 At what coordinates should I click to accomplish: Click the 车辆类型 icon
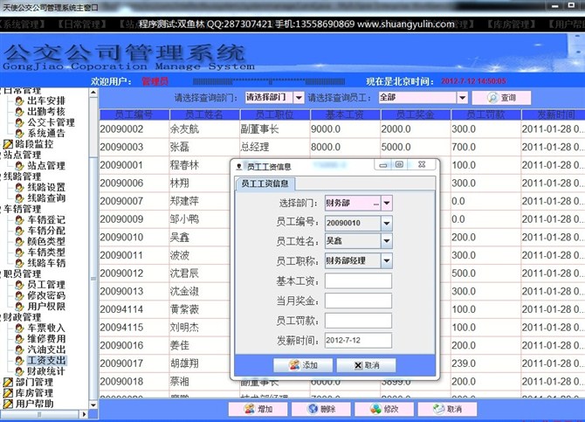pos(20,253)
